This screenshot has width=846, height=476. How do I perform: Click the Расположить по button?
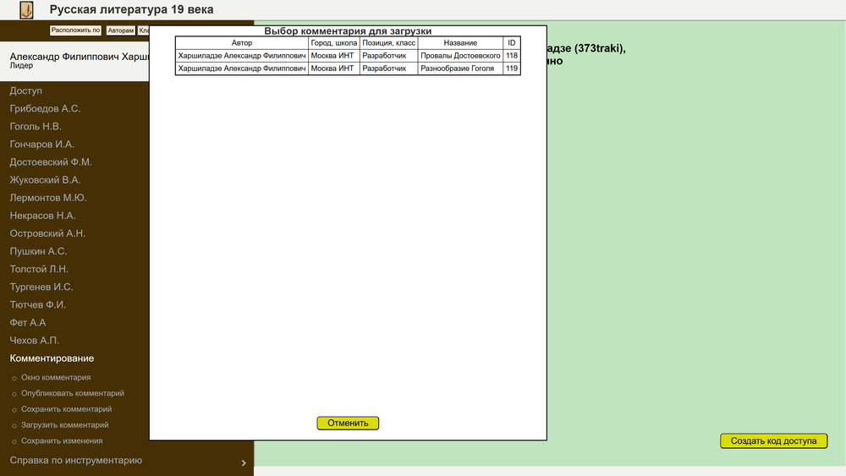click(x=75, y=30)
